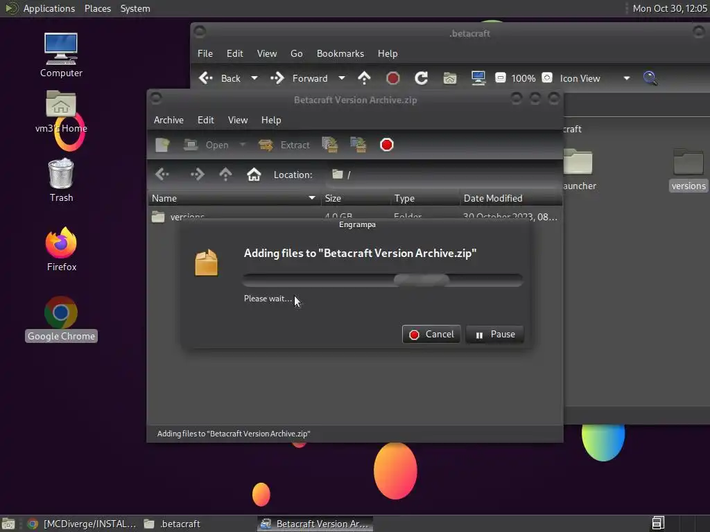
Task: Open the Help menu in Engrampa
Action: pos(271,120)
